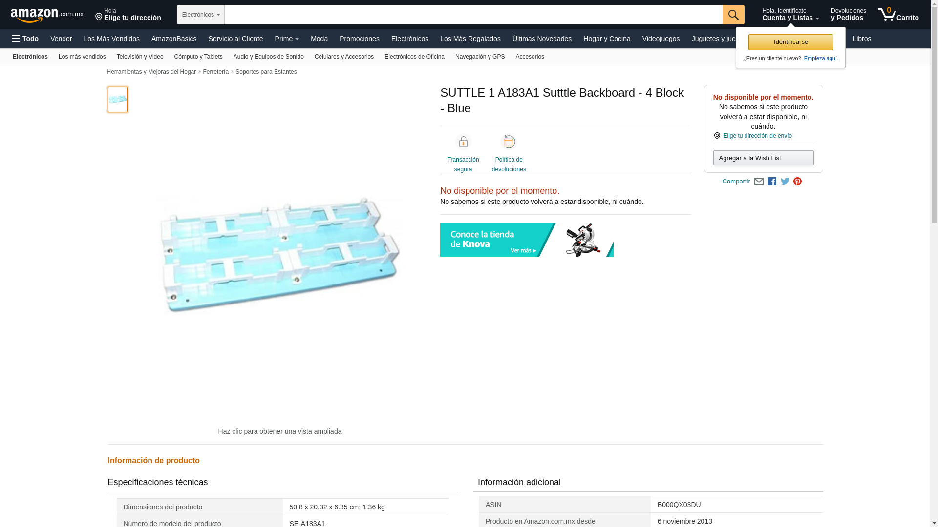Click the magnifying glass search button
Viewport: 938px width, 527px height.
[733, 15]
